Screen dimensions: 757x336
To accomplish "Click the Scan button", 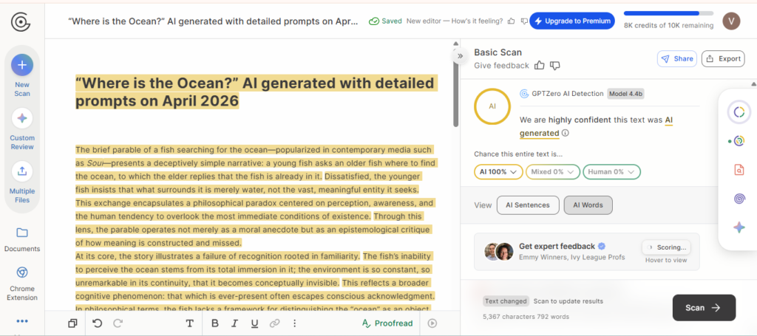I will pyautogui.click(x=704, y=307).
